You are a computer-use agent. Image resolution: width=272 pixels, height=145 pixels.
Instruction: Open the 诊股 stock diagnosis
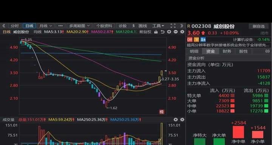point(123,26)
